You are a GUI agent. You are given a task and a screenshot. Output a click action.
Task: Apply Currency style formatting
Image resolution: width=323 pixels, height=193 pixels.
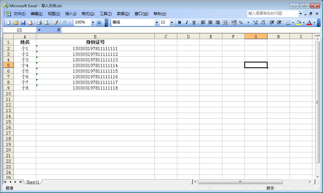234,23
